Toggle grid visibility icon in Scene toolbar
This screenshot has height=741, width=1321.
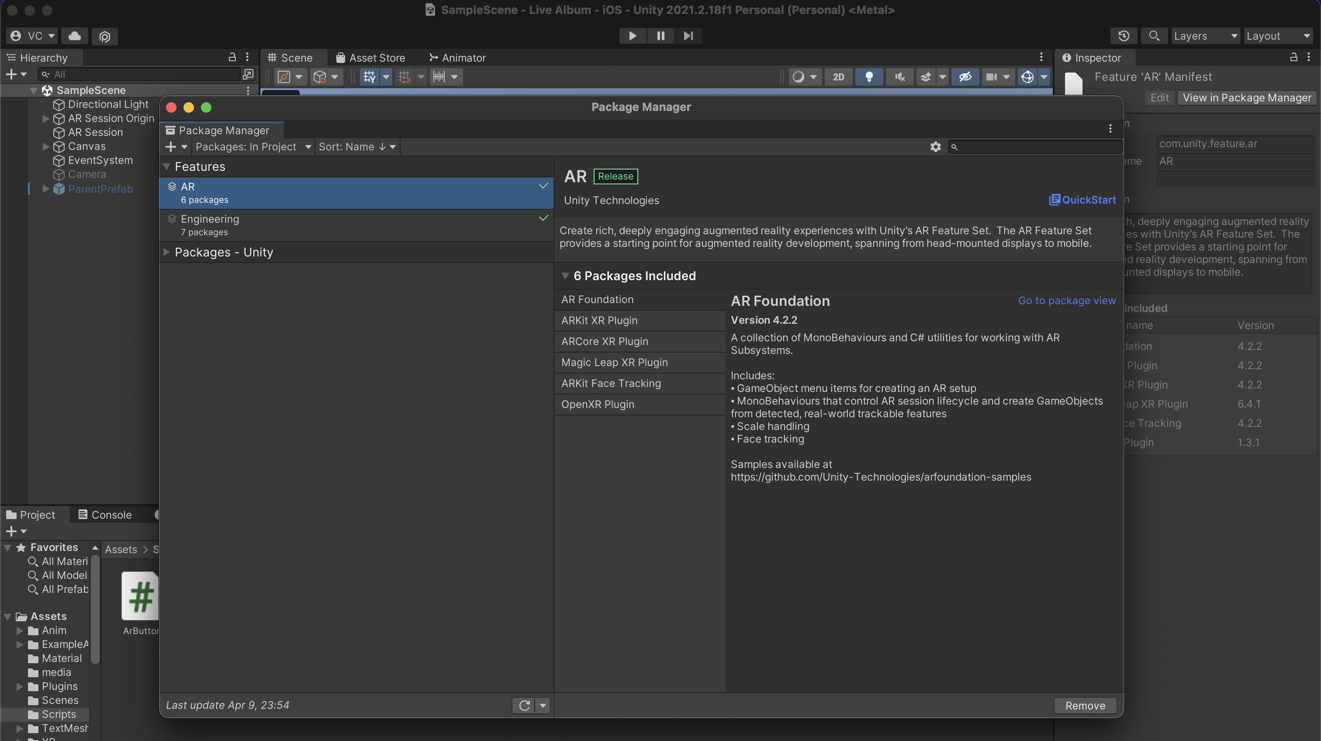(369, 77)
